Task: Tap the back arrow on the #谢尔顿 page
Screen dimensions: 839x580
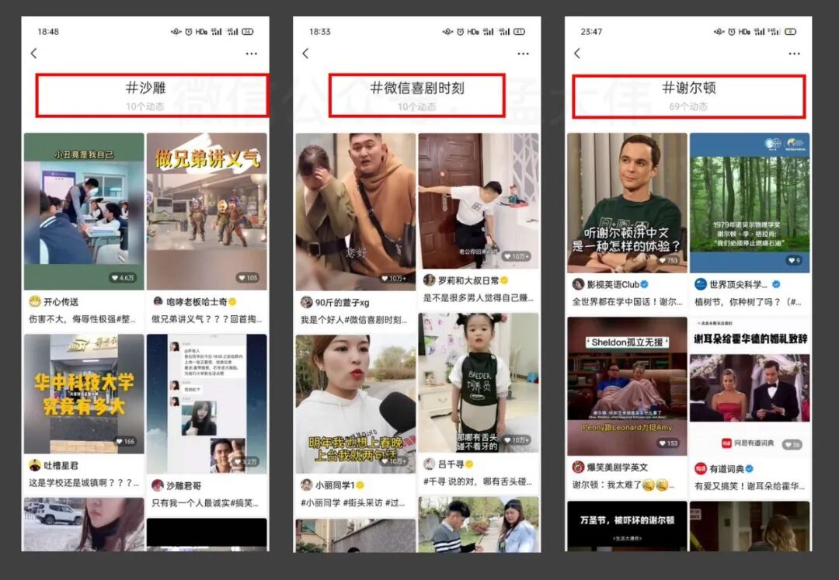Action: pos(577,53)
